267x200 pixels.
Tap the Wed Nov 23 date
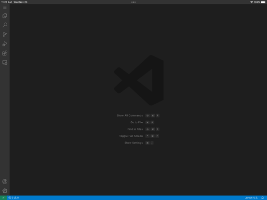click(20, 2)
